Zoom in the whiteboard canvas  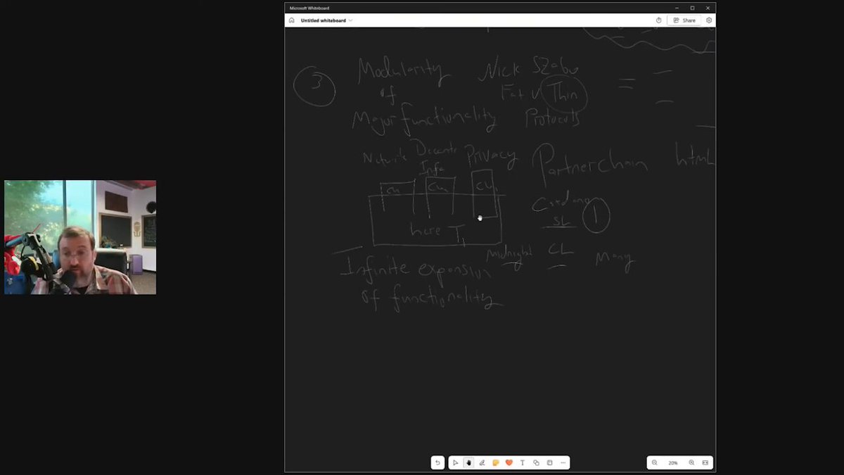coord(691,462)
